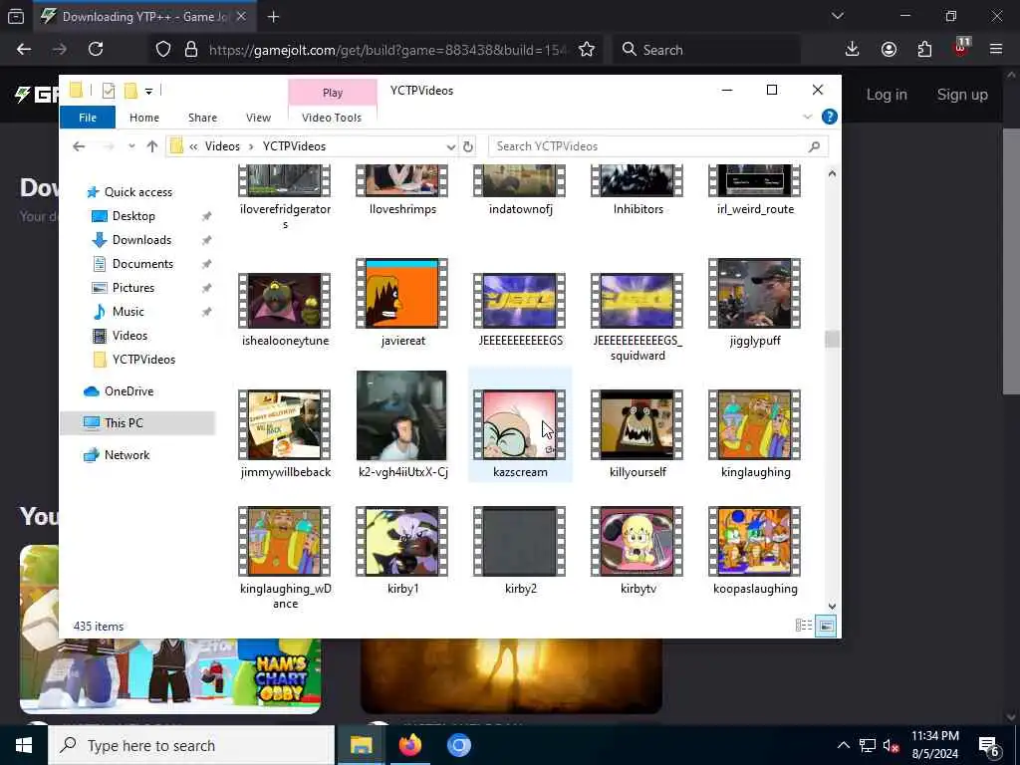Go back in Firefox browser history
Viewport: 1020px width, 765px height.
[x=24, y=50]
